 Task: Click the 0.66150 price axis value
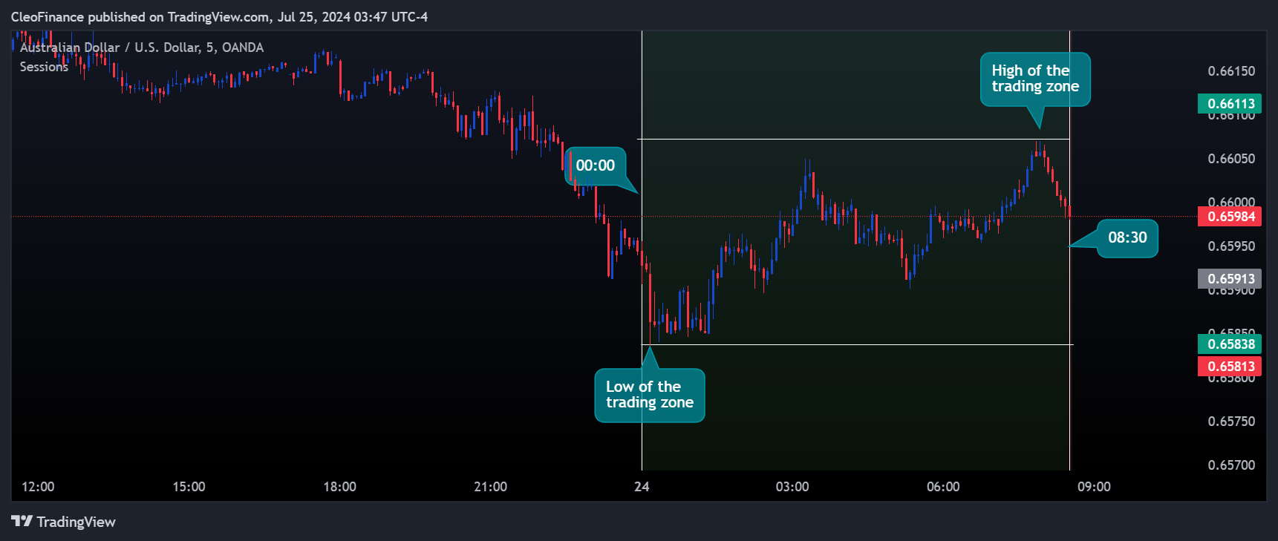1231,71
